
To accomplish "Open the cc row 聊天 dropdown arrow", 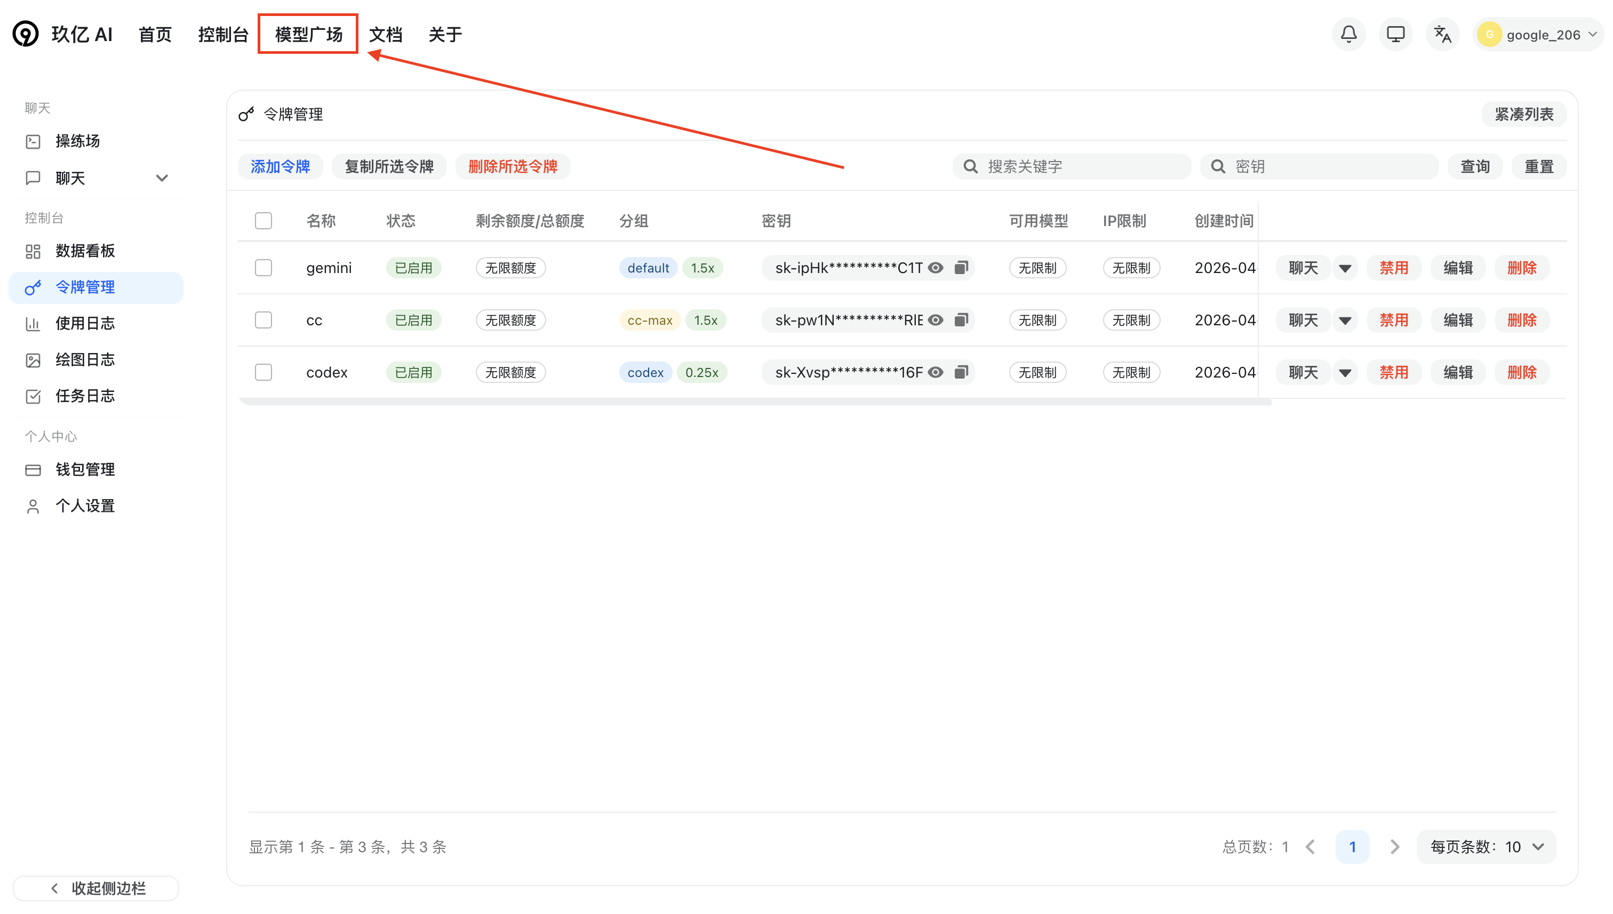I will (x=1345, y=320).
